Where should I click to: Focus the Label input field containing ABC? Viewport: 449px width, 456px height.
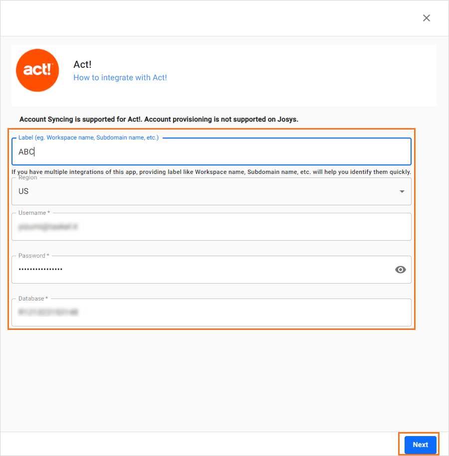[x=212, y=152]
